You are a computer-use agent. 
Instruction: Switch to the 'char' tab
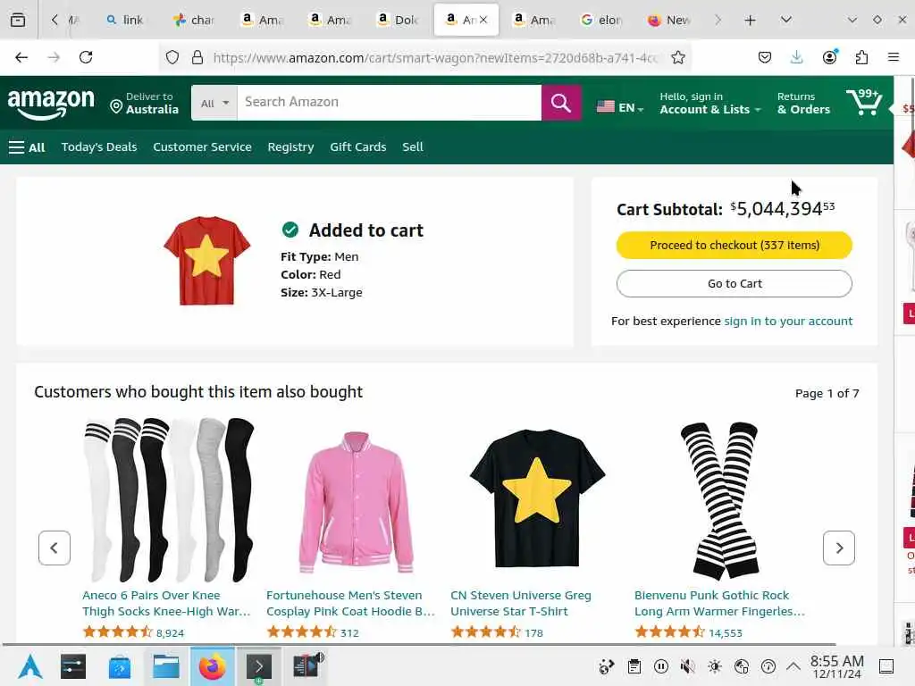pos(194,20)
